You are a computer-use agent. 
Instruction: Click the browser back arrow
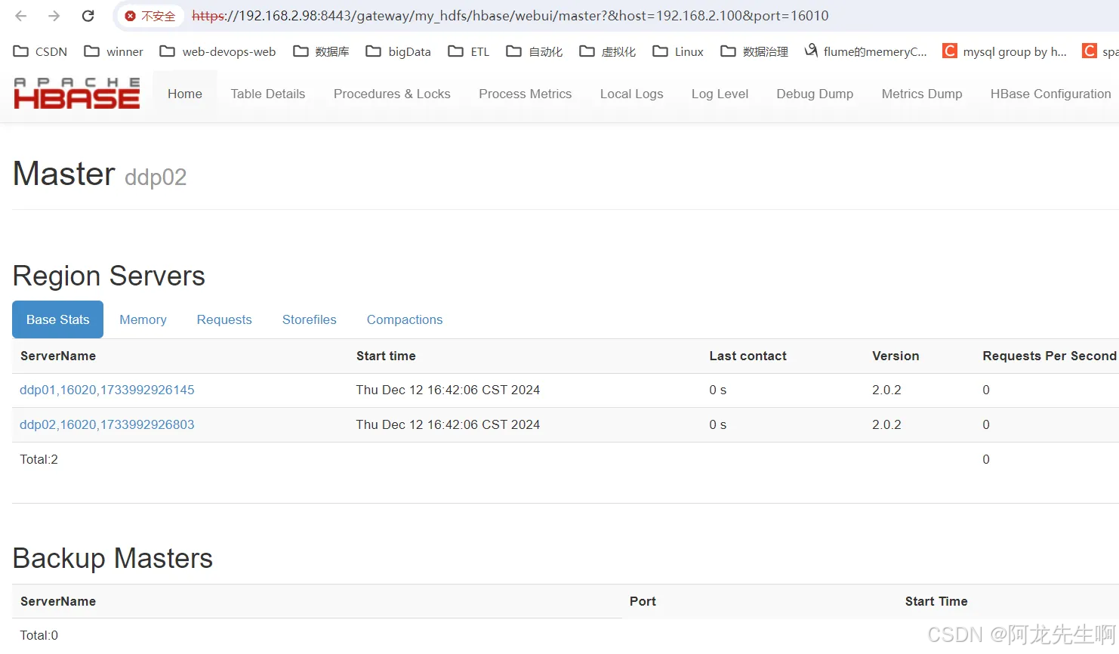pos(20,15)
